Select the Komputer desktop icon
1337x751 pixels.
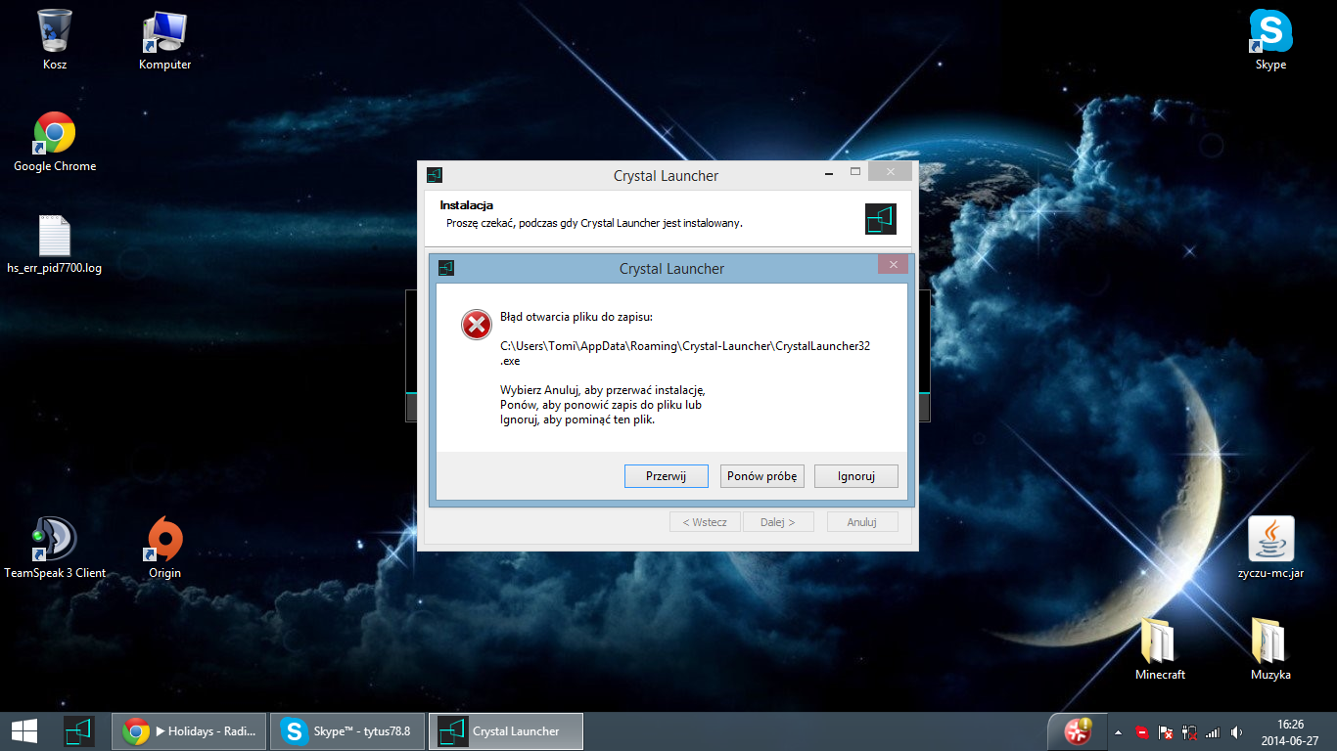pos(164,39)
